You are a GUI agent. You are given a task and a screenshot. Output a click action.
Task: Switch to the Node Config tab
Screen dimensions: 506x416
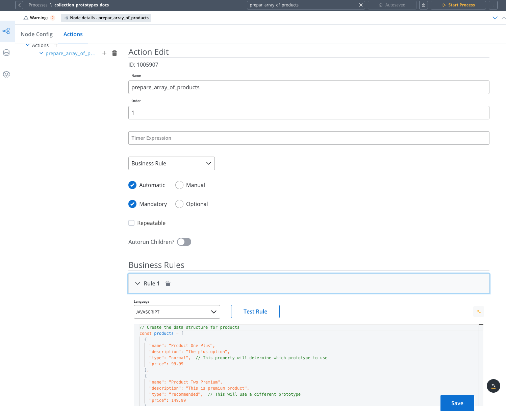[36, 34]
